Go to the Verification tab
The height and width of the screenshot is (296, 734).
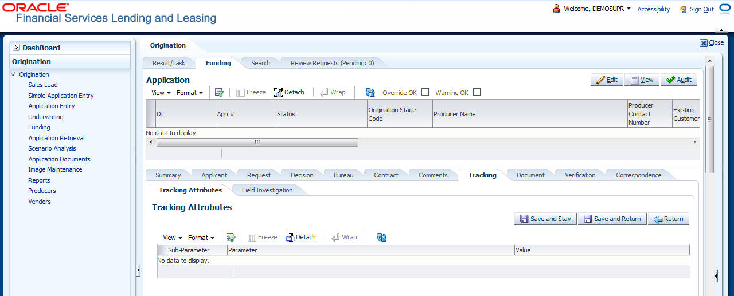(x=580, y=175)
